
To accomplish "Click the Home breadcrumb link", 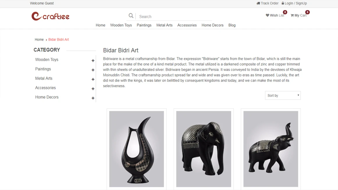I will [39, 40].
